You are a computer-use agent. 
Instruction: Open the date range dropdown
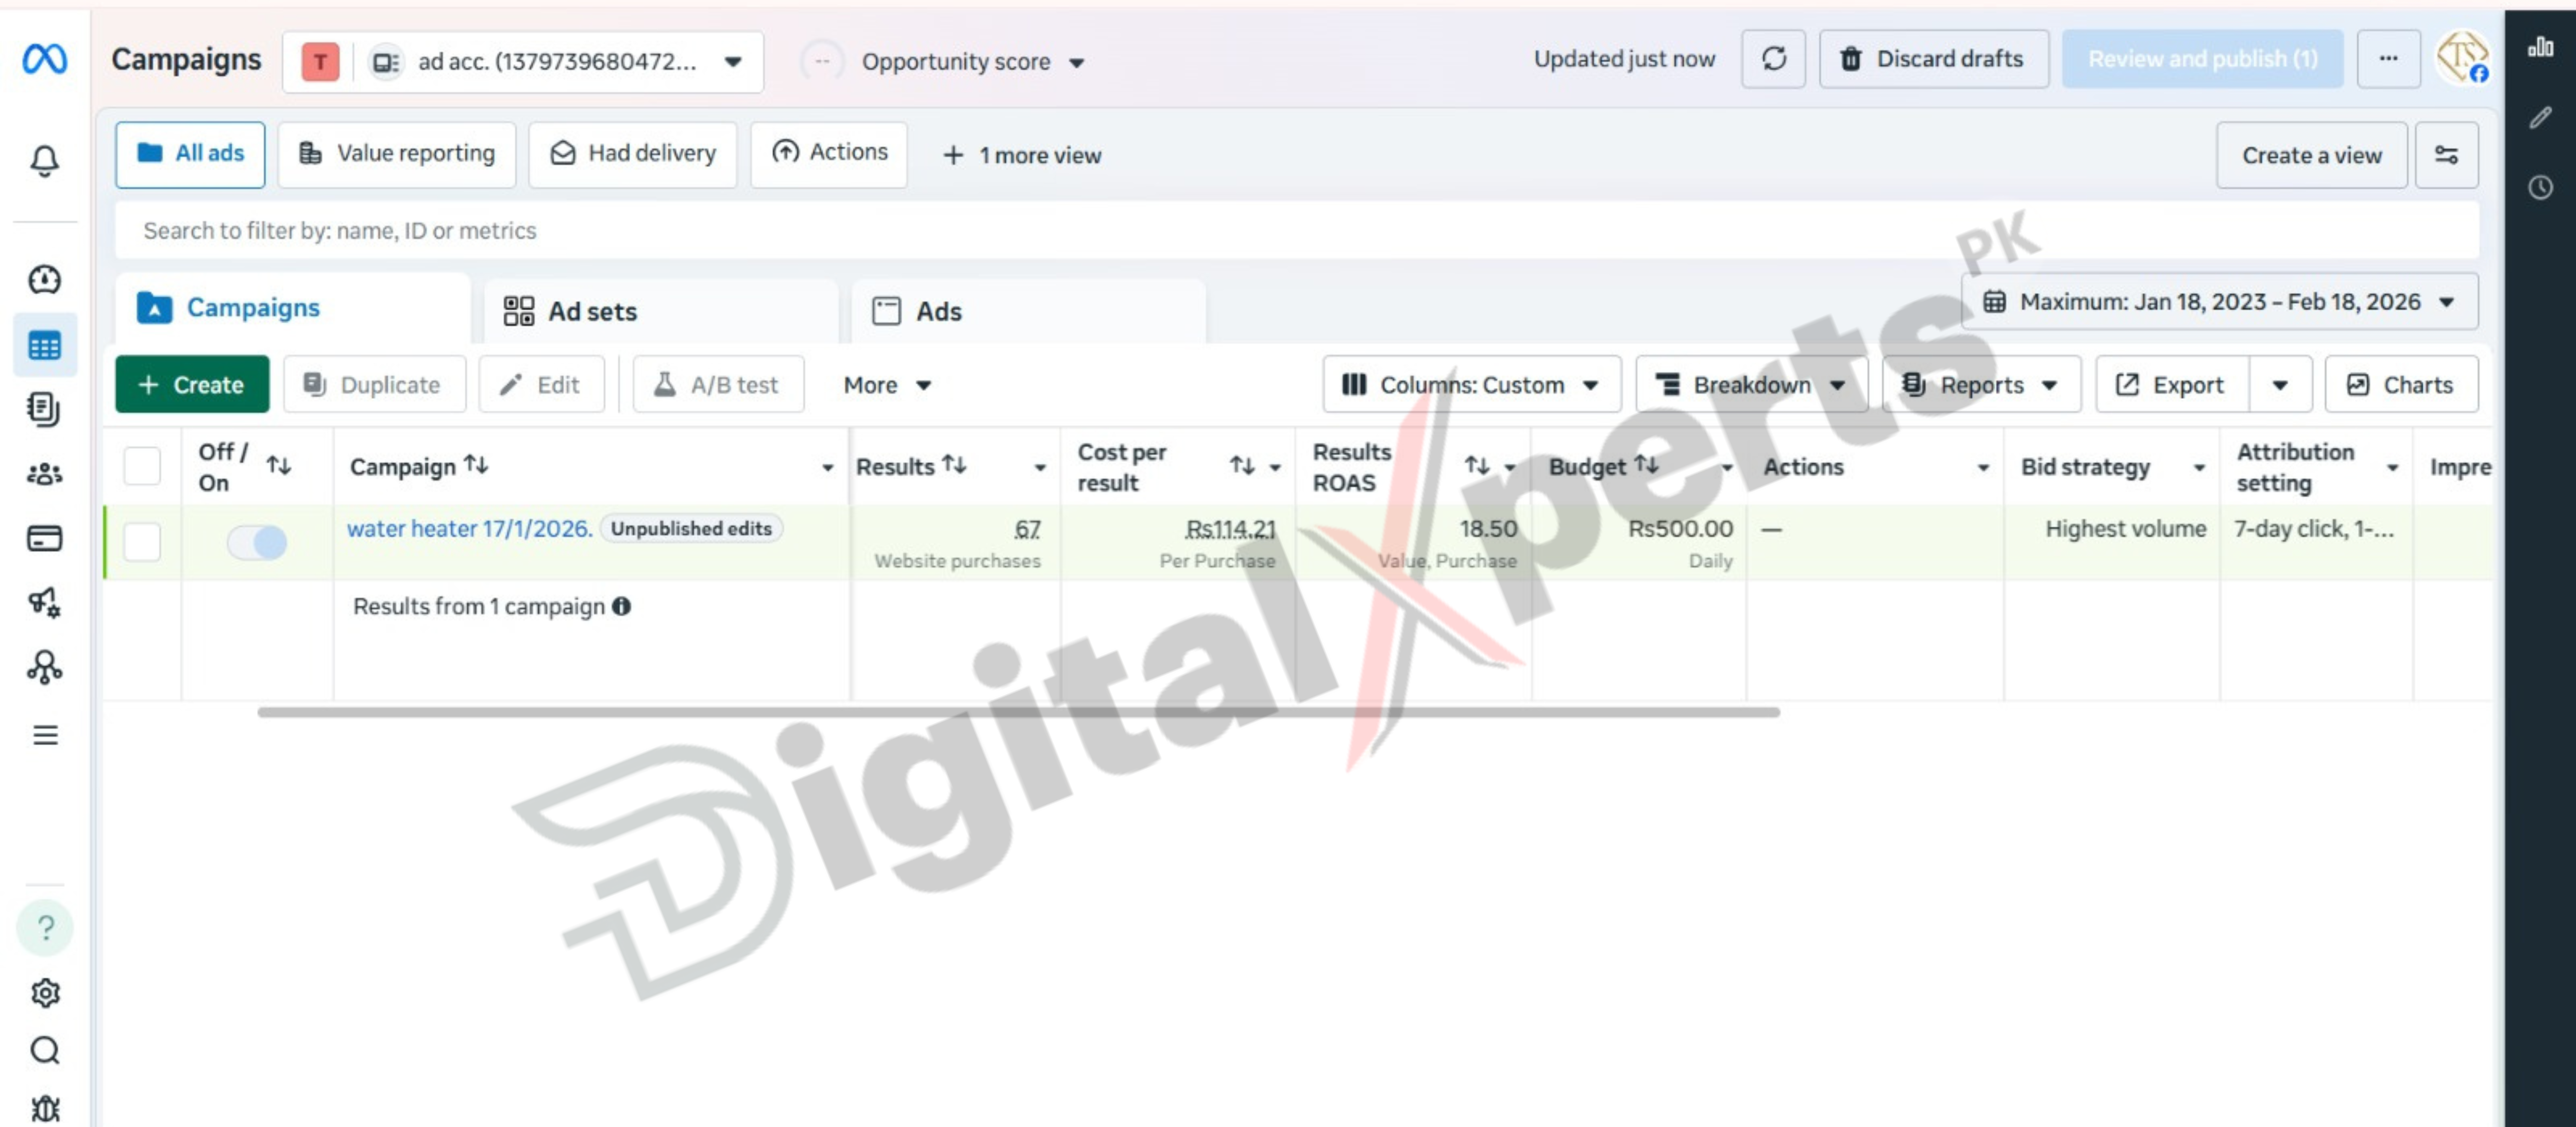[2219, 302]
